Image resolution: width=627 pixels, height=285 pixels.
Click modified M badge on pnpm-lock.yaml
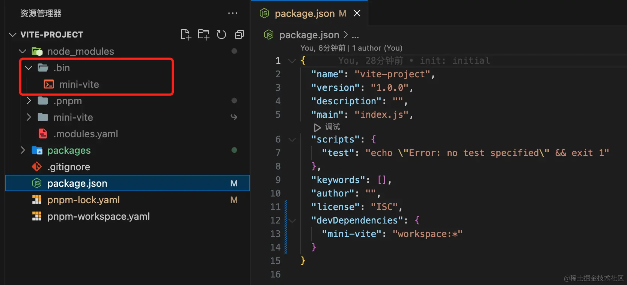click(x=234, y=200)
